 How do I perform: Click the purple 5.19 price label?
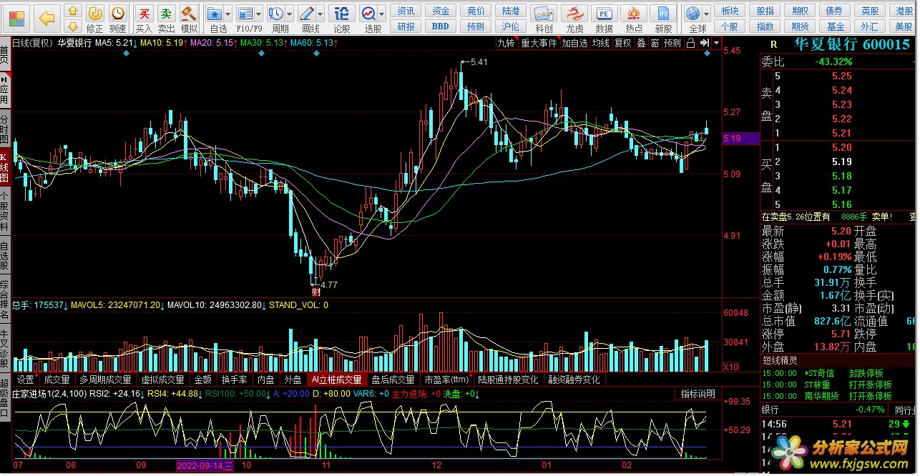(741, 139)
